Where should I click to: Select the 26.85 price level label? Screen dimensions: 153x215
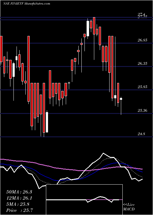coord(142,40)
